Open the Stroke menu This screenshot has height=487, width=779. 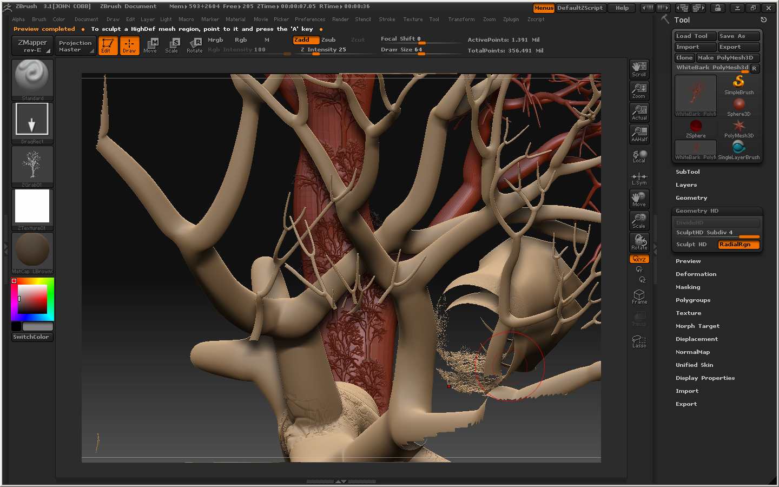[387, 19]
